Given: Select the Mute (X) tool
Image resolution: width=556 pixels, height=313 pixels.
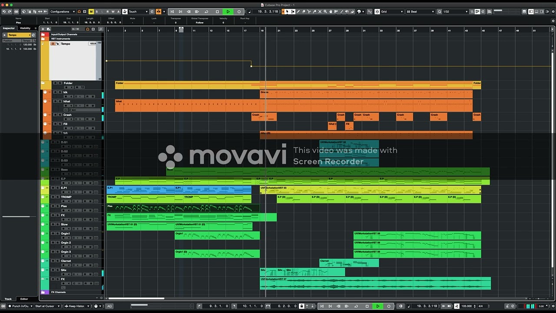Looking at the screenshot, I should pyautogui.click(x=320, y=12).
